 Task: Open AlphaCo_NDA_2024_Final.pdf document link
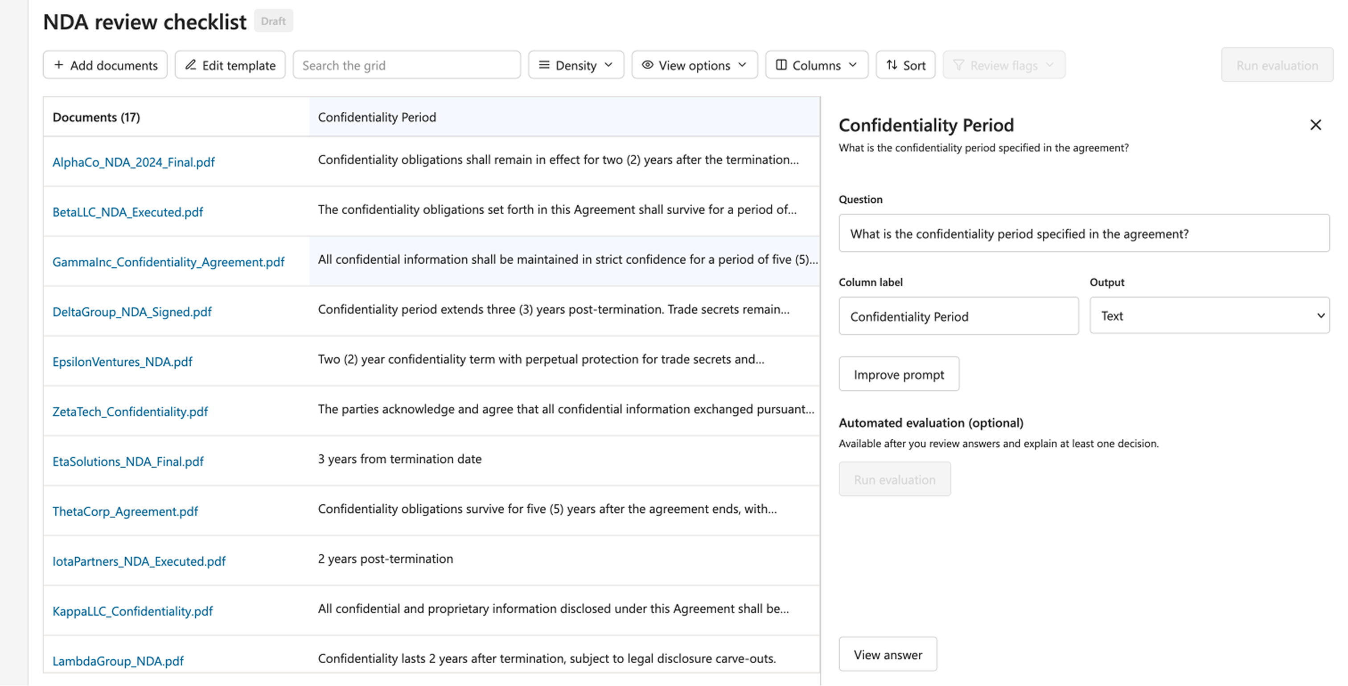tap(133, 162)
